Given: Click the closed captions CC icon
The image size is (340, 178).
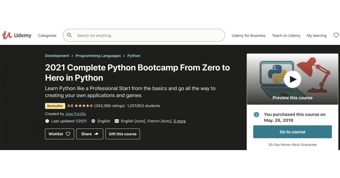Looking at the screenshot, I should coord(117,121).
